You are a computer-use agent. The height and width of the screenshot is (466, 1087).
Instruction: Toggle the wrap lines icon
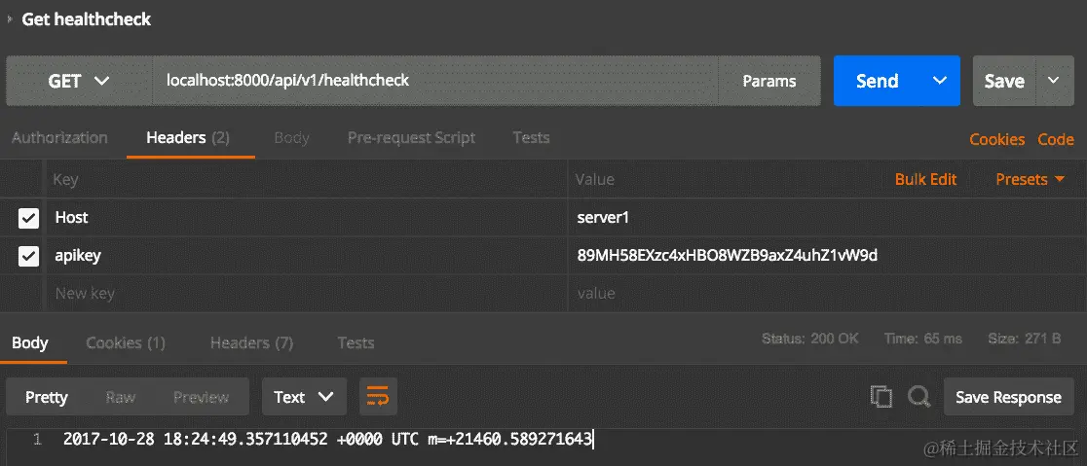pos(377,397)
